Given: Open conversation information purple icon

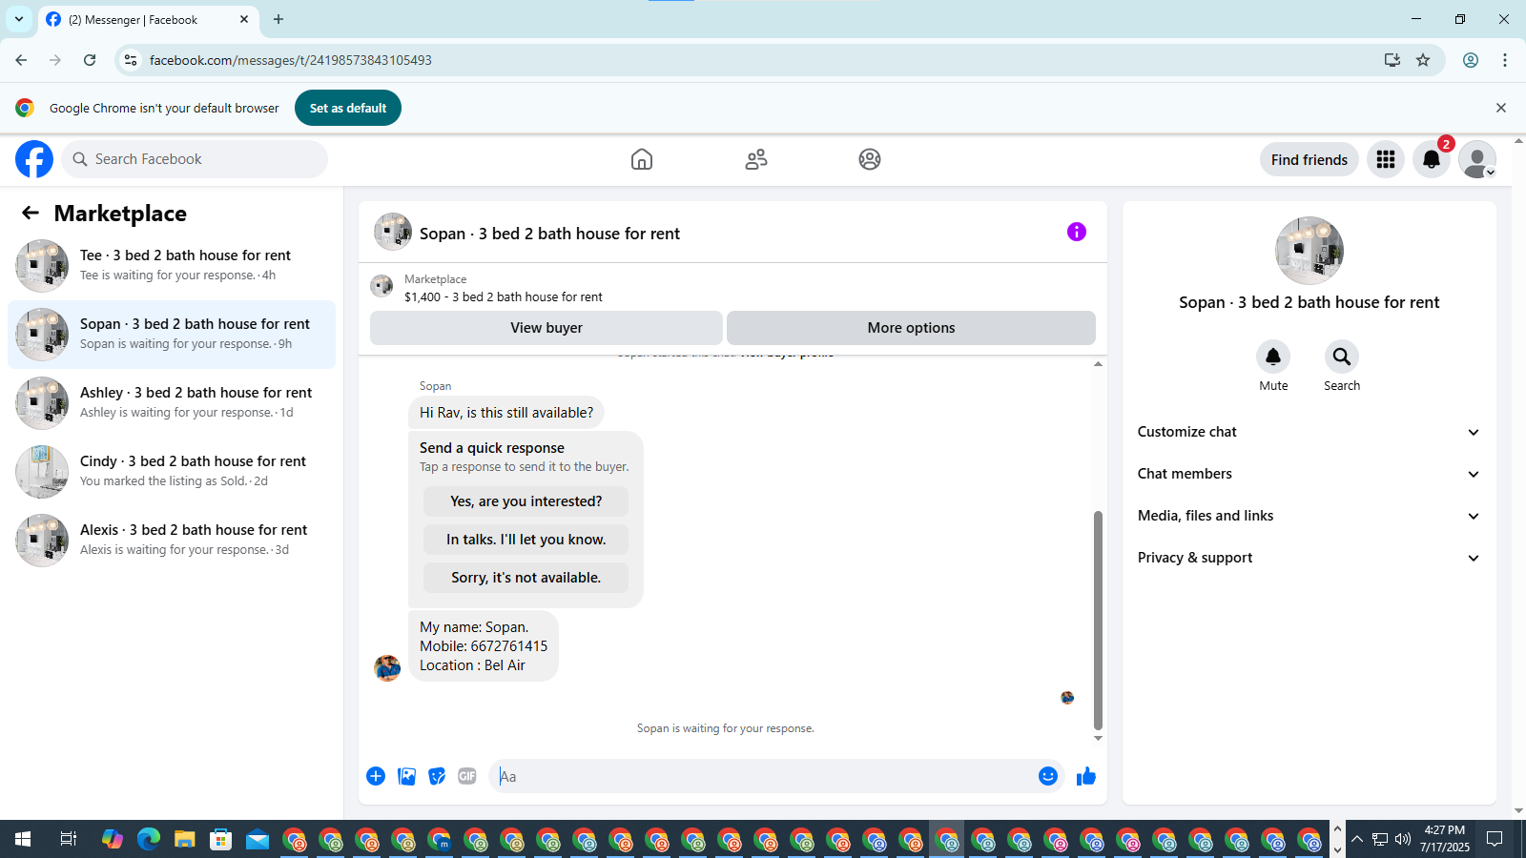Looking at the screenshot, I should click(1077, 232).
